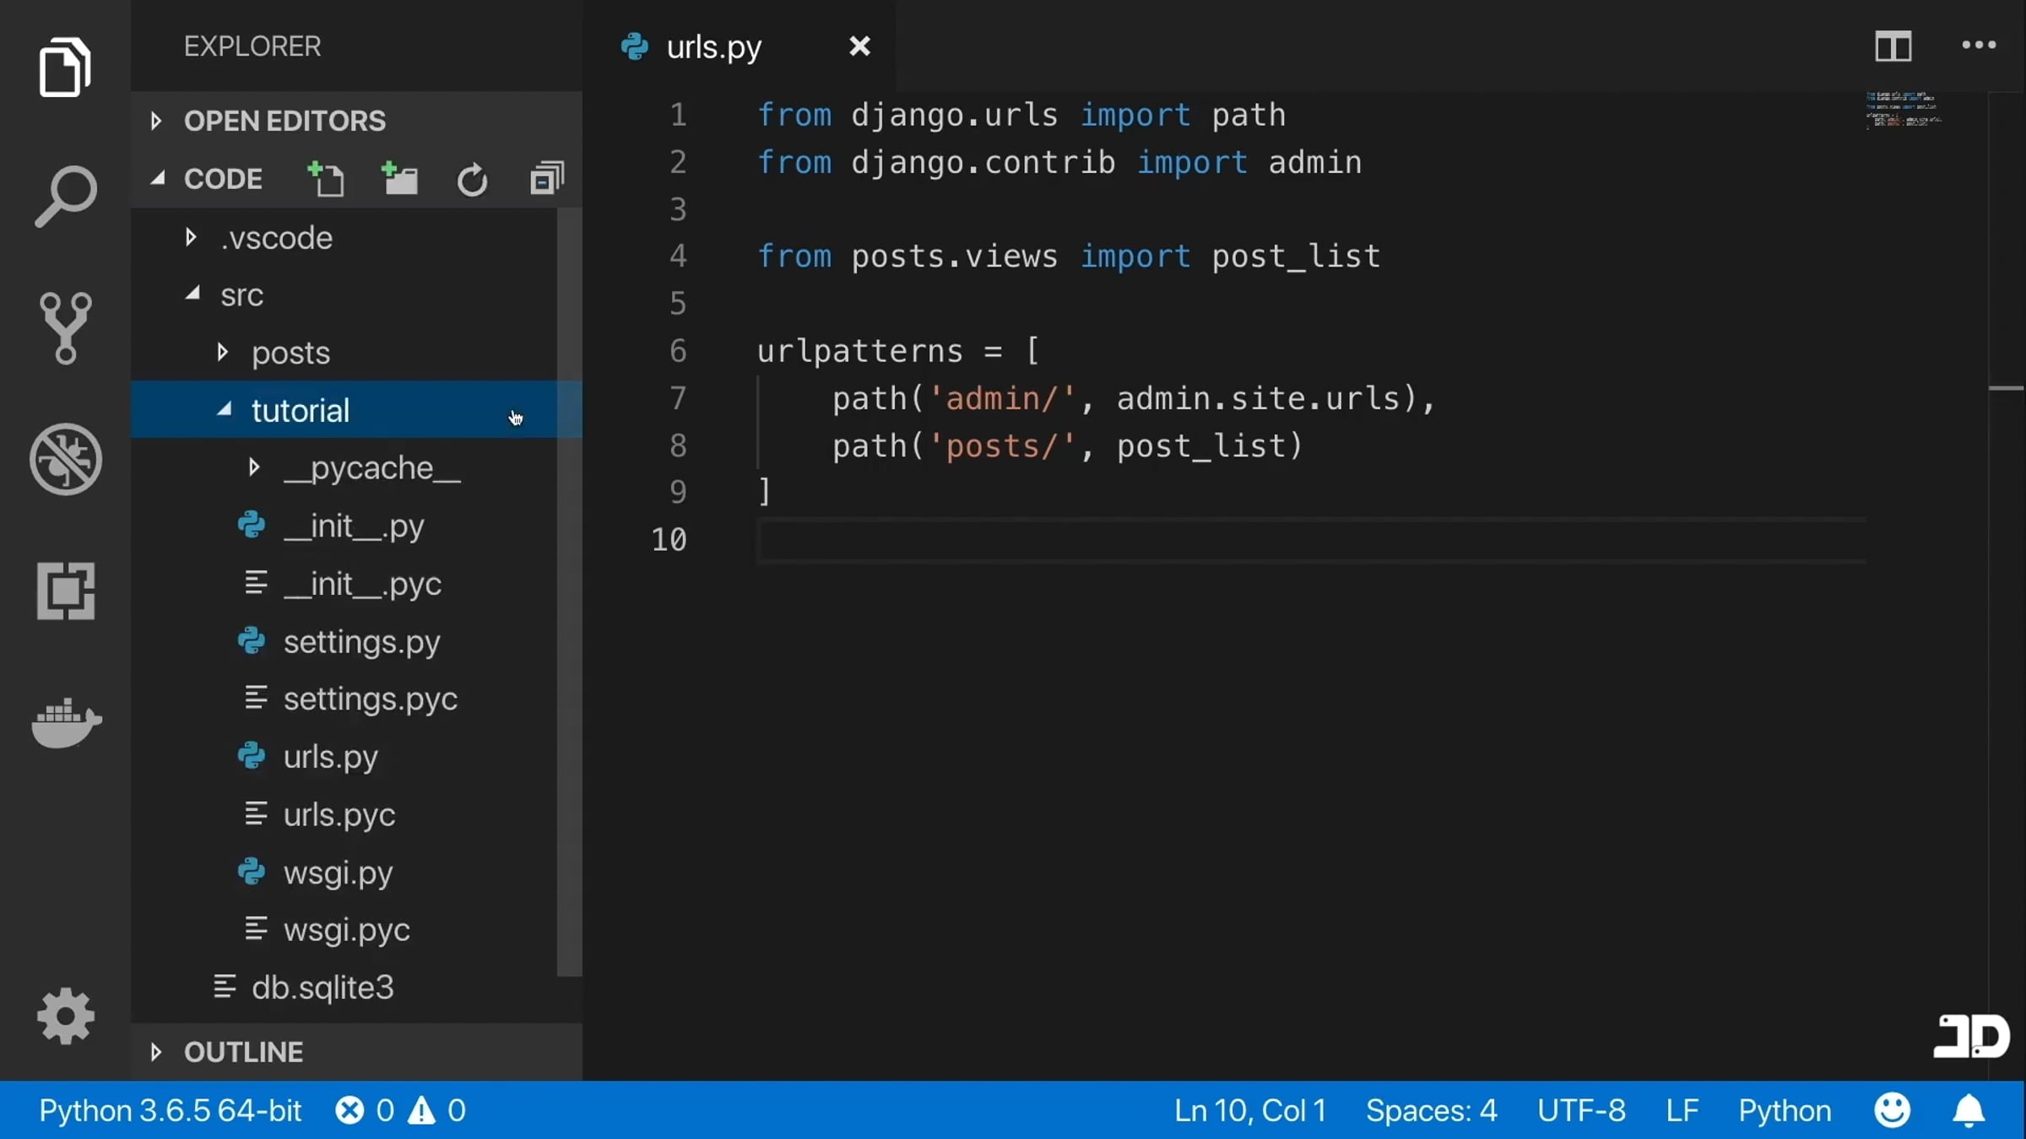Open the Extensions view
The height and width of the screenshot is (1139, 2026).
click(x=65, y=591)
